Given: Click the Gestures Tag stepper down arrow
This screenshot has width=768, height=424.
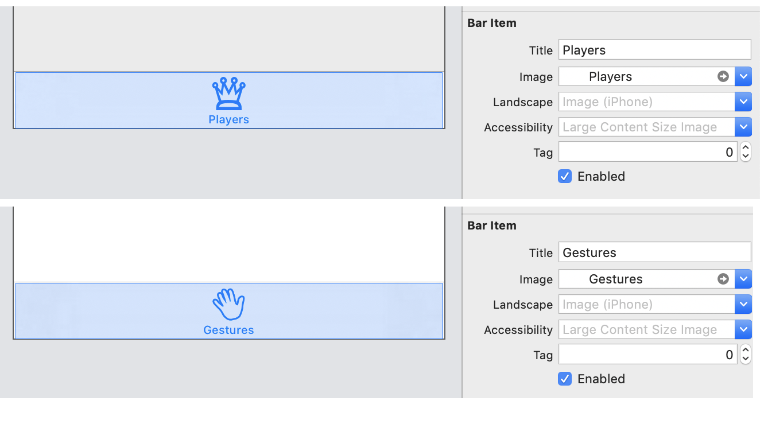Looking at the screenshot, I should (745, 357).
